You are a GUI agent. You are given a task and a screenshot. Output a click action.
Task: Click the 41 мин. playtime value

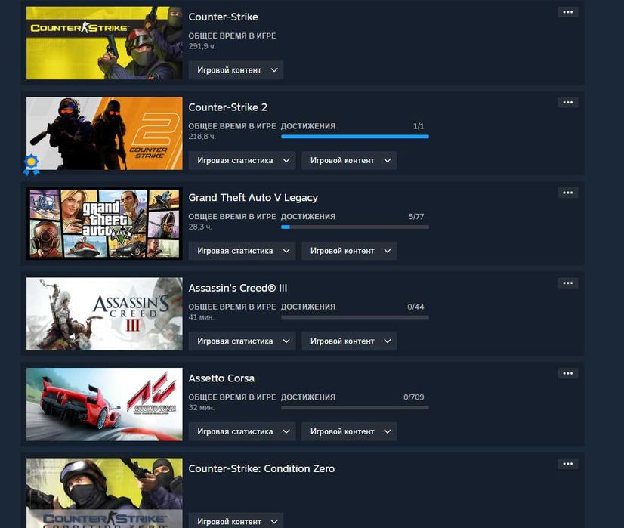pos(202,317)
